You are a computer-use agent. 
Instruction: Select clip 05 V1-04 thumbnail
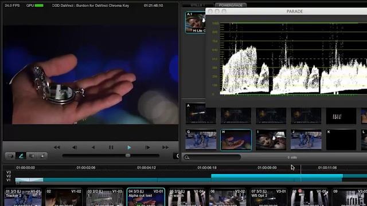tap(186, 197)
